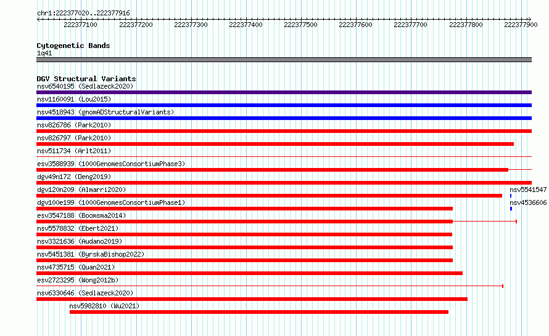Viewport: 549px width, 336px height.
Task: Select nsv5451381 (ByrskaBishop2022) label
Action: point(91,254)
